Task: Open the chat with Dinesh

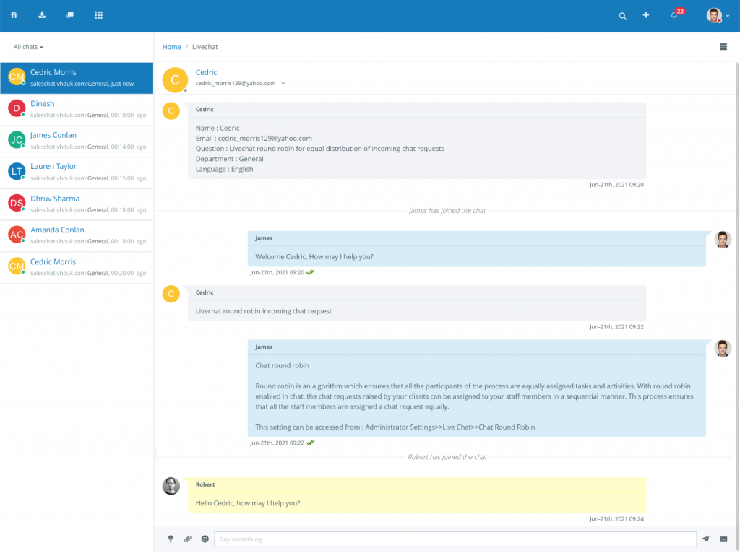Action: (x=42, y=103)
